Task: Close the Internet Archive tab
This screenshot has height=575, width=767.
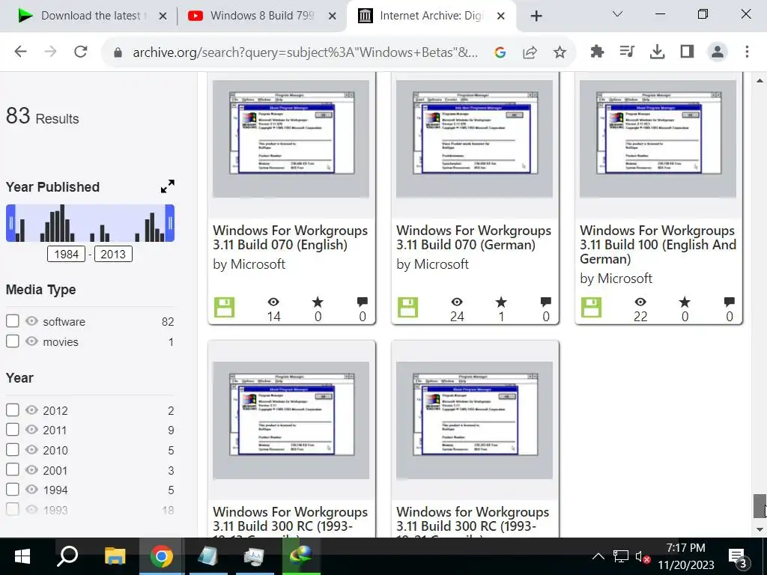Action: (501, 16)
